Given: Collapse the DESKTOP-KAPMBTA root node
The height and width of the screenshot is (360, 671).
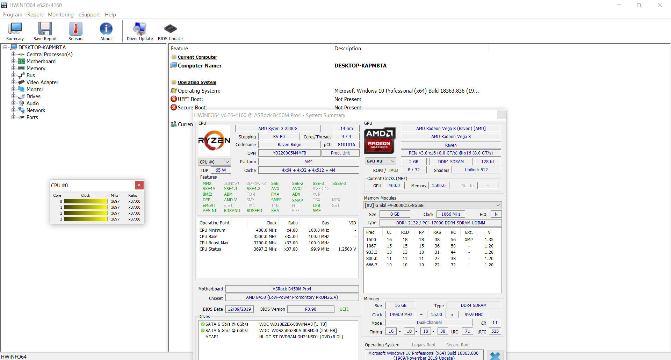Looking at the screenshot, I should coord(6,47).
